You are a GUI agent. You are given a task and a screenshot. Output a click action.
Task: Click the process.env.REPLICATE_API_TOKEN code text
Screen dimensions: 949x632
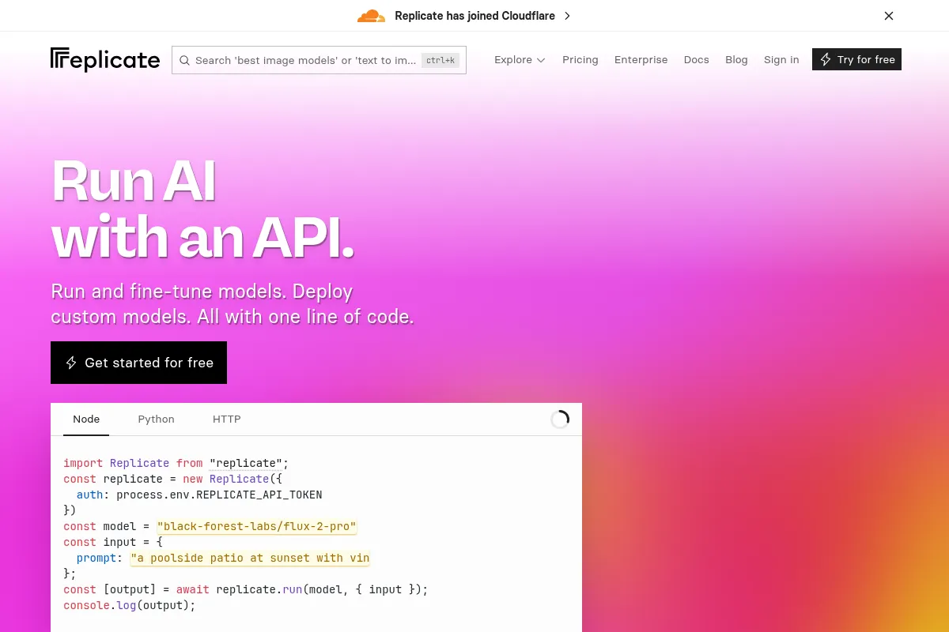click(219, 495)
